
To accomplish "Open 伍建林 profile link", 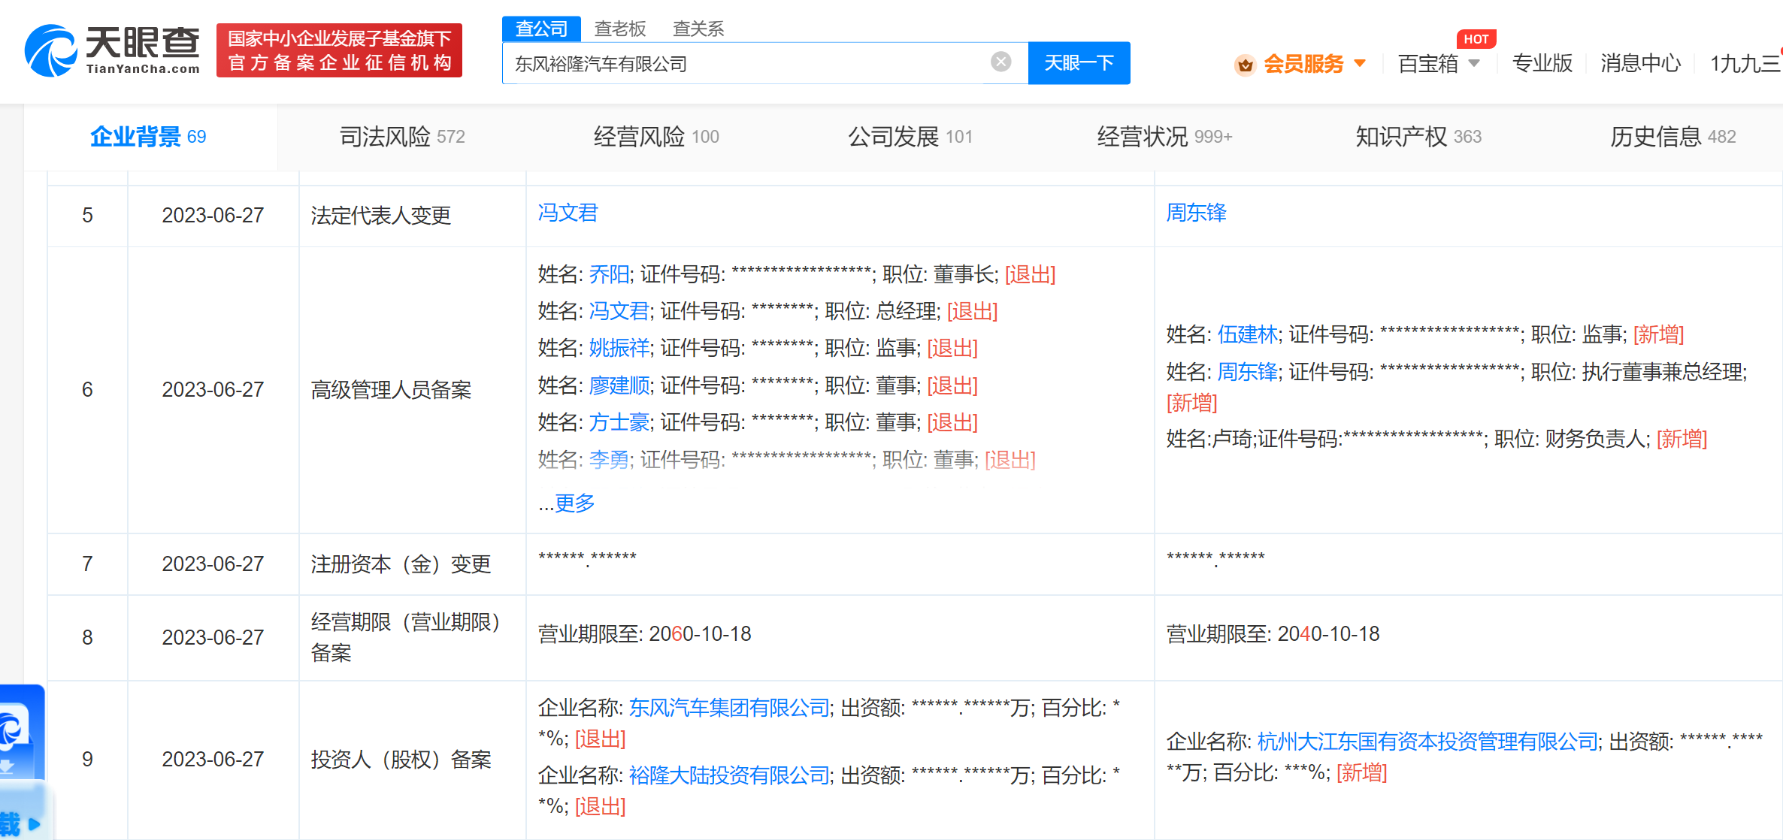I will [x=1247, y=334].
